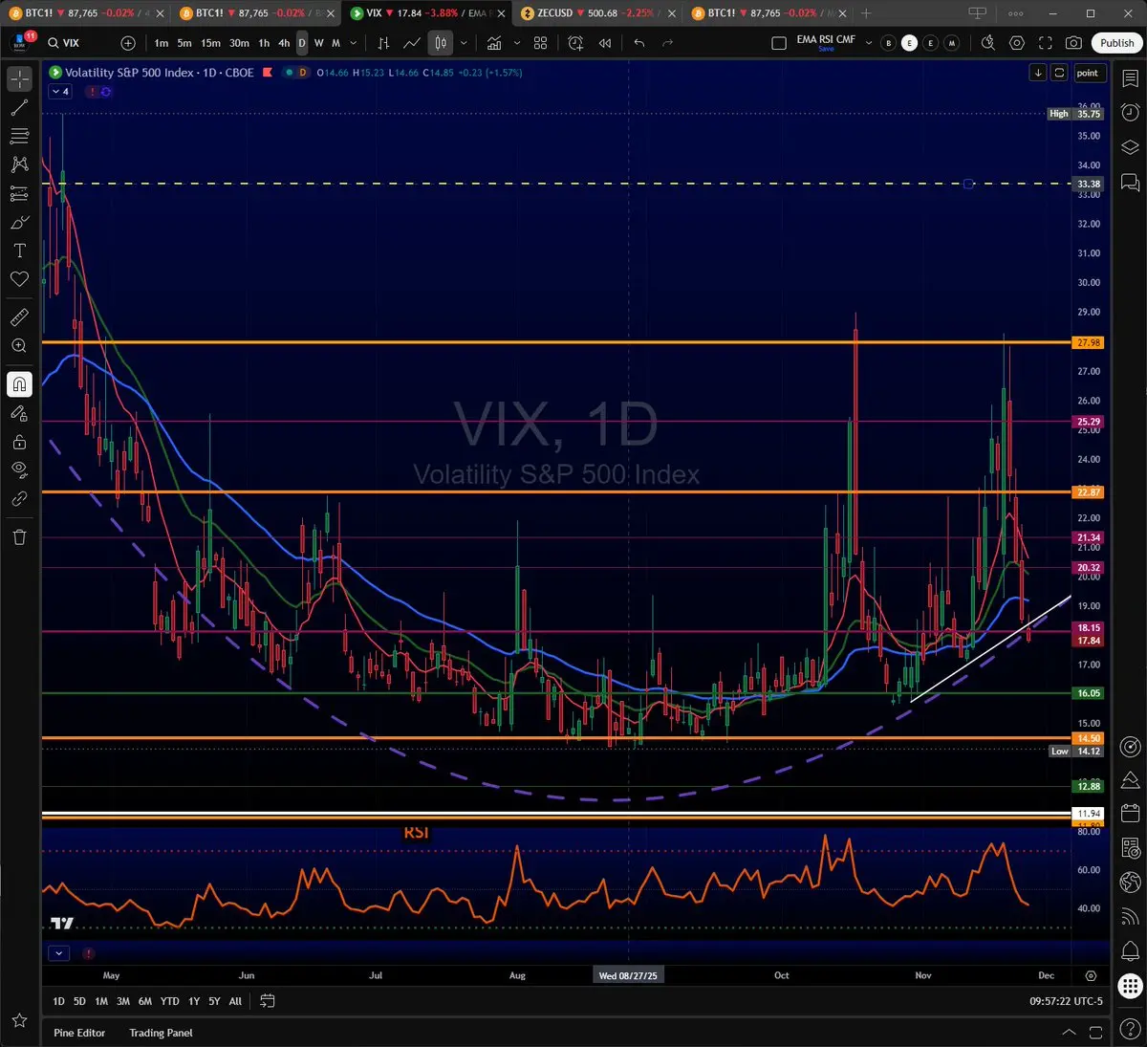Open the object tree layers panel
1147x1047 pixels.
pos(1130,146)
